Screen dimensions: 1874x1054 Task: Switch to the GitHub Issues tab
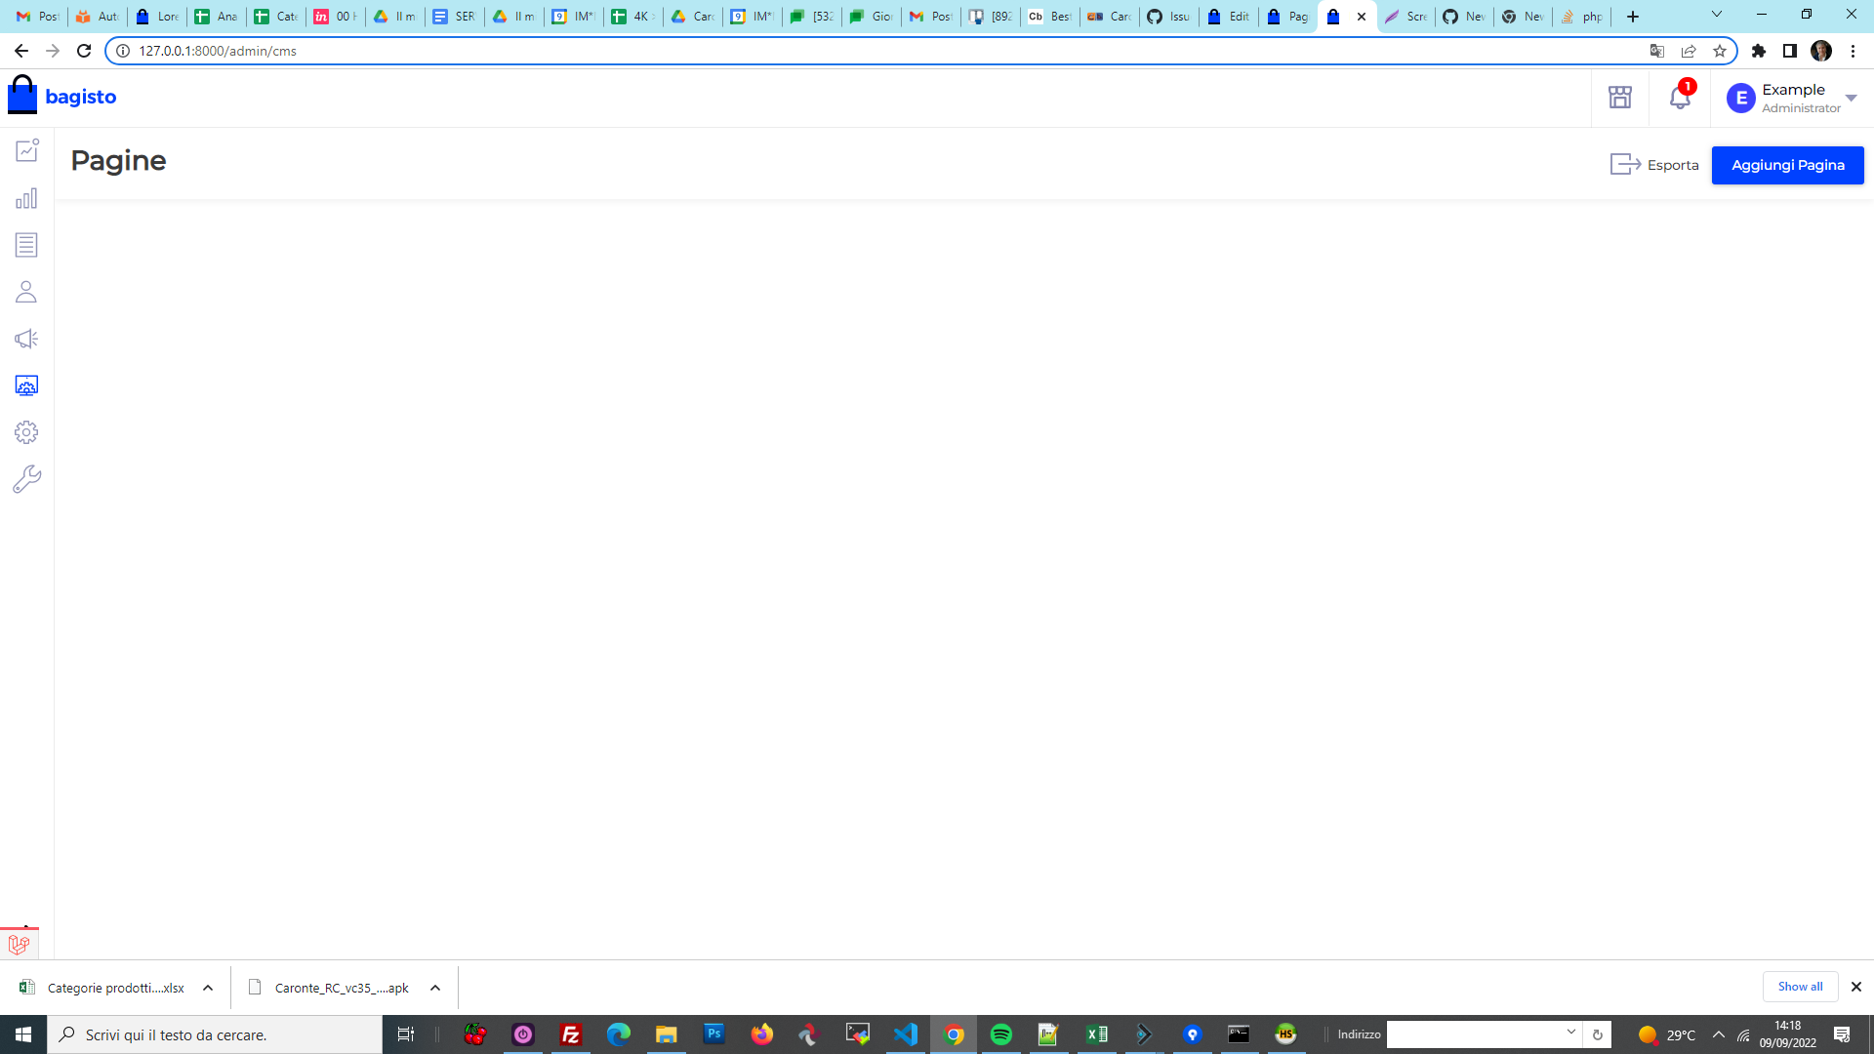click(x=1168, y=16)
